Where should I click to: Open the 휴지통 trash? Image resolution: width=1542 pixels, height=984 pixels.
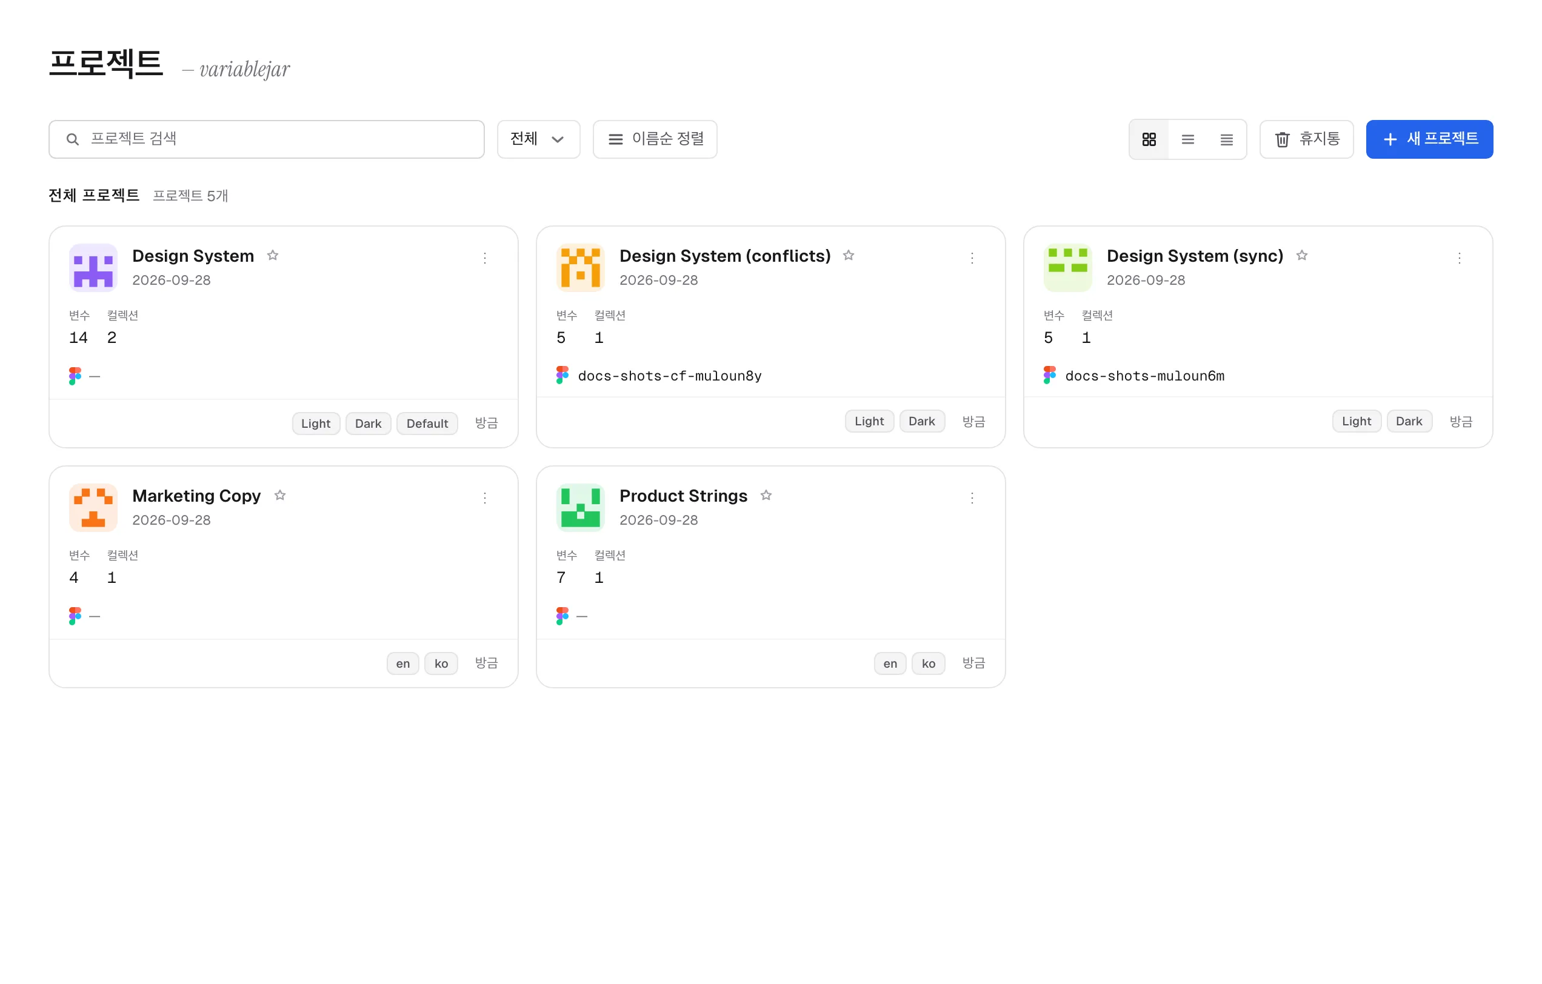1306,139
